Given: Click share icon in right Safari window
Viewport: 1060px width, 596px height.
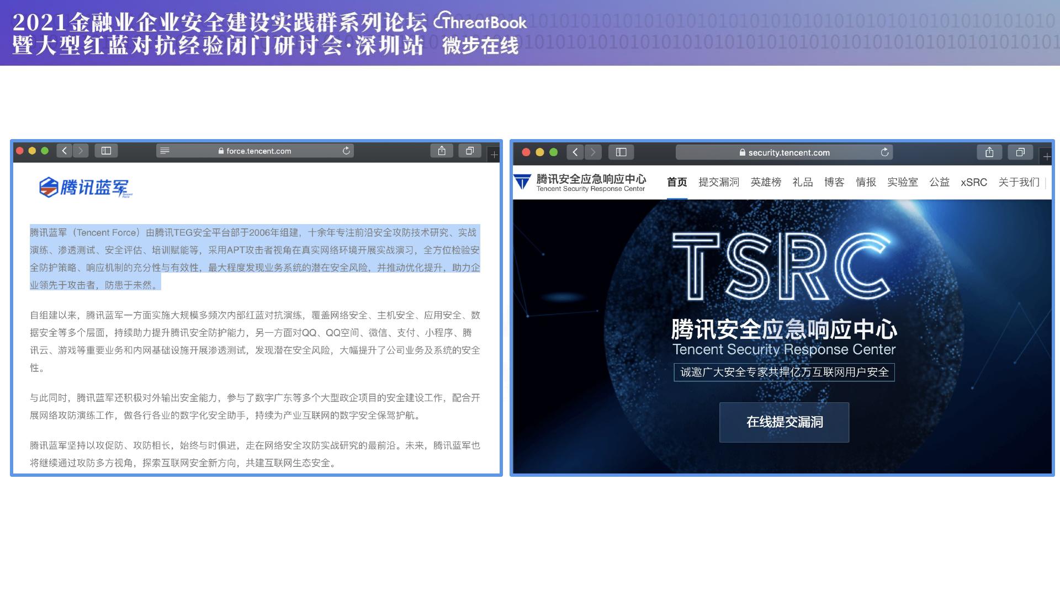Looking at the screenshot, I should [989, 152].
